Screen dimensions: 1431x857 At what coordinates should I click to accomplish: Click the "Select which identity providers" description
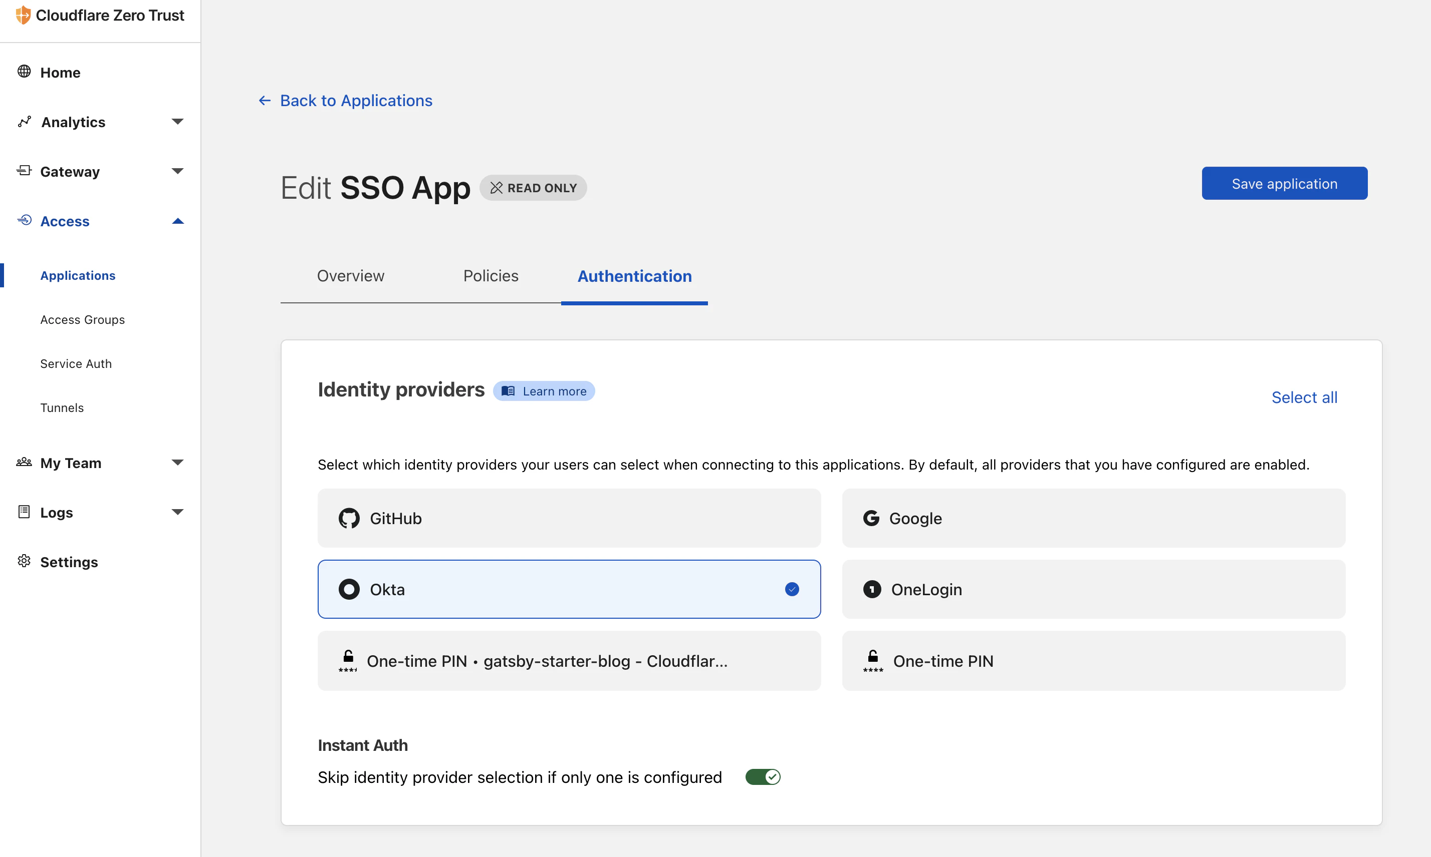814,465
